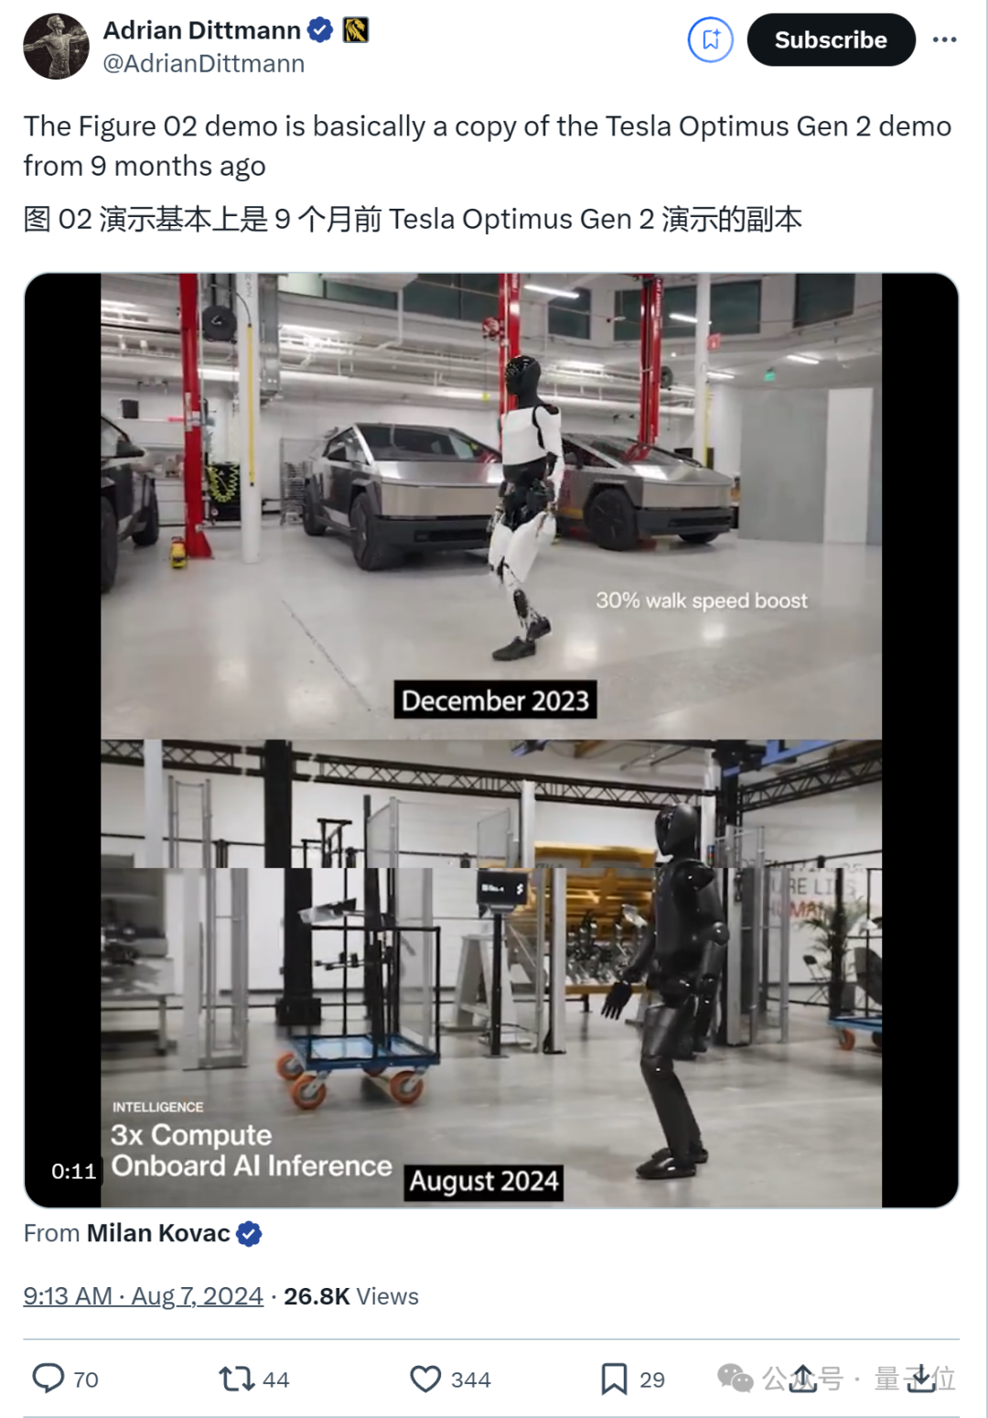Image resolution: width=988 pixels, height=1418 pixels.
Task: Reply using the comment bubble icon
Action: (48, 1378)
